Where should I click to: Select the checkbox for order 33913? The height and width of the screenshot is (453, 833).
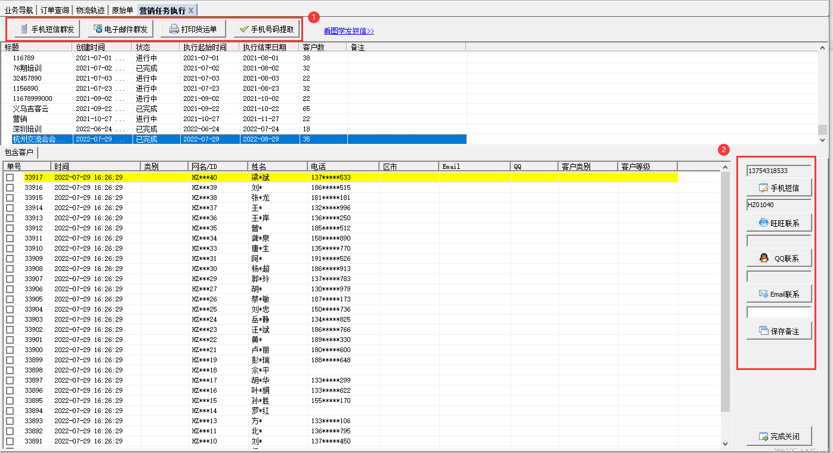click(x=10, y=218)
